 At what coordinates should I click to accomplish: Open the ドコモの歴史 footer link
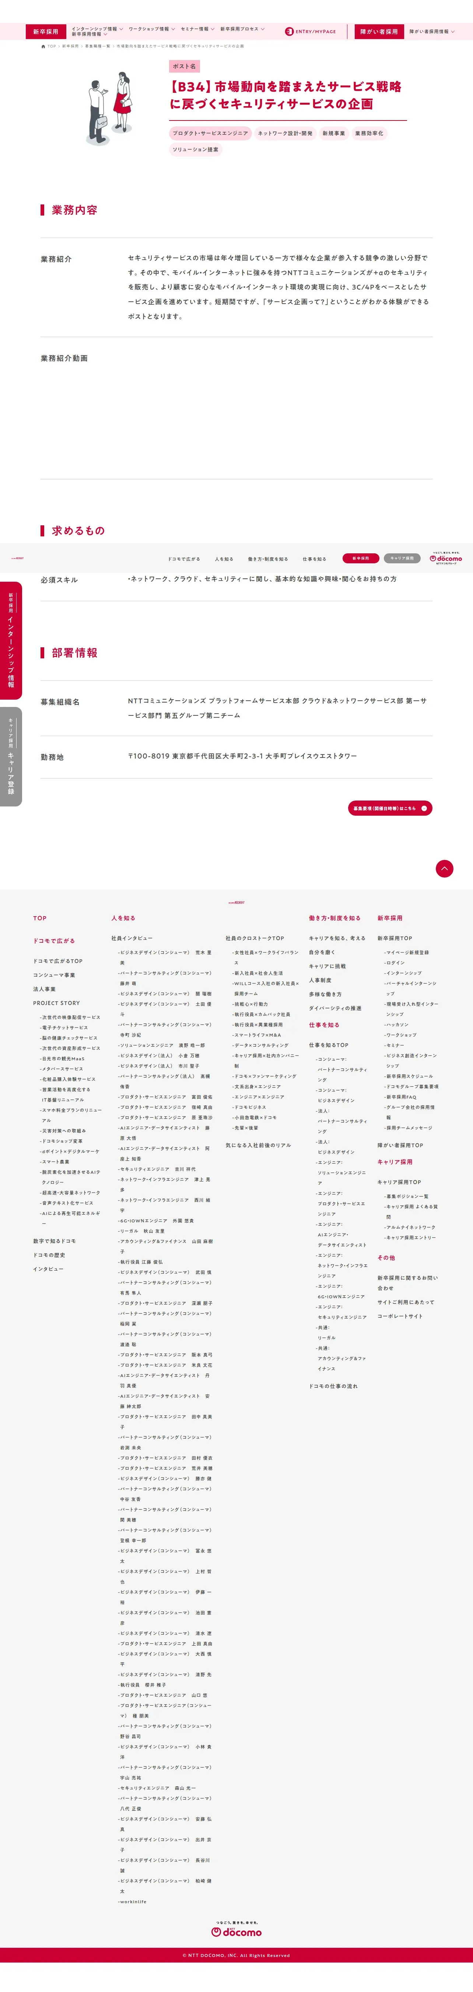point(49,1255)
